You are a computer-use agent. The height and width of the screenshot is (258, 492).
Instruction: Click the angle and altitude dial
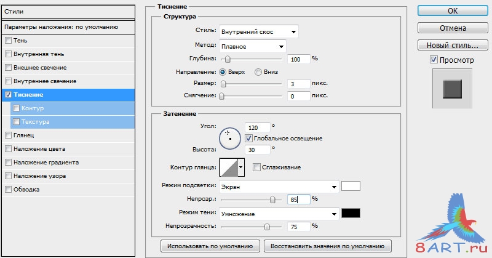pos(230,139)
